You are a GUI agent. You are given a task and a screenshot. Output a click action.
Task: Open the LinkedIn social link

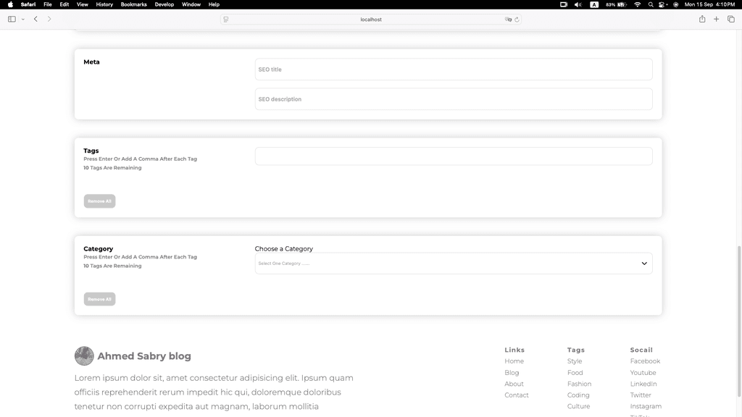(643, 384)
